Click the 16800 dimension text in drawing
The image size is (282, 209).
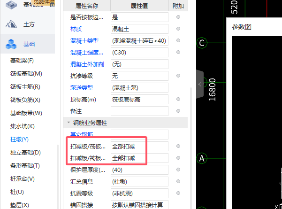click(x=212, y=89)
